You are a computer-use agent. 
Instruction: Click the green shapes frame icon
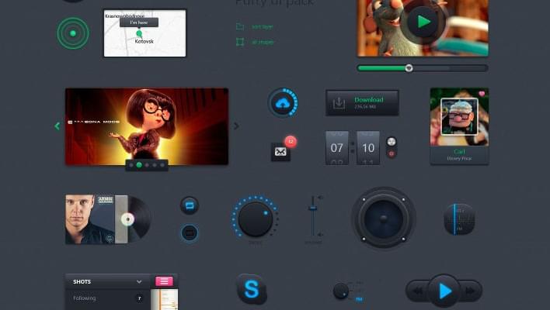pos(240,42)
